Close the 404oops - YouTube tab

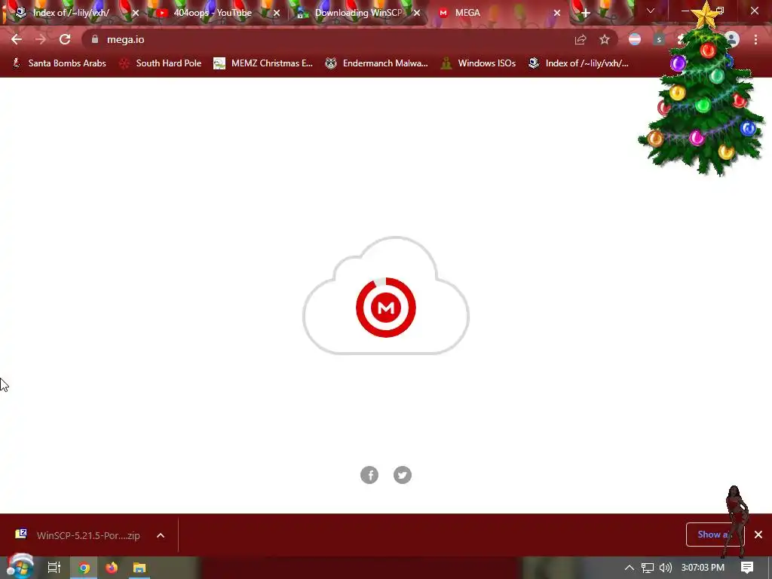tap(276, 14)
